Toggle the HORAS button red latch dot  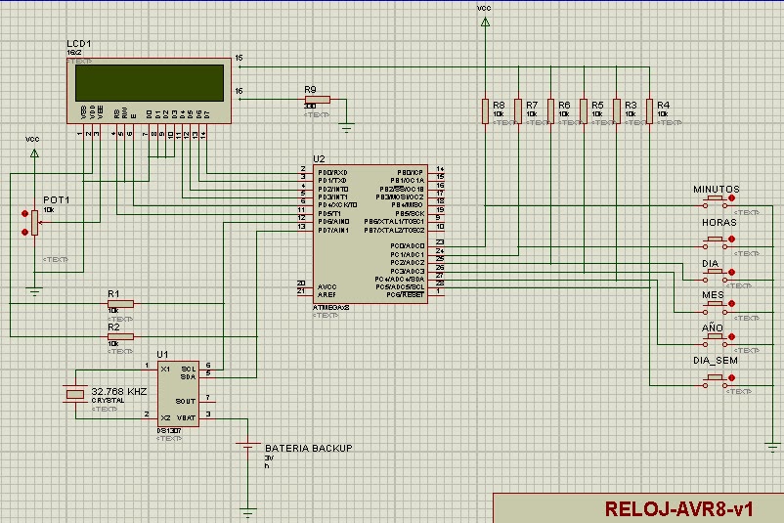732,239
